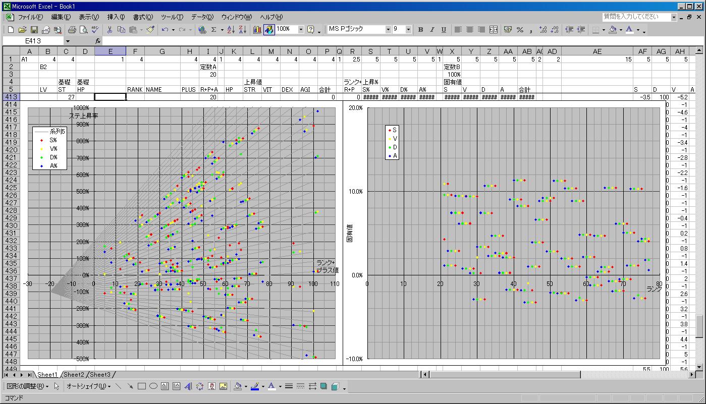This screenshot has width=706, height=404.
Task: Click the 図形の調整(R) button
Action: pos(27,387)
